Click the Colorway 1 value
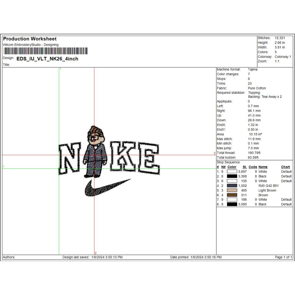 283,57
